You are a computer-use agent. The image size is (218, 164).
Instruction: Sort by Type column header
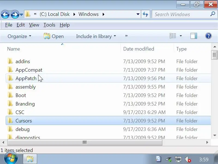tap(181, 49)
